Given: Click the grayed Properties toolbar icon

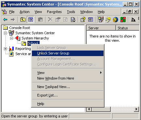Looking at the screenshot, I should click(x=58, y=20).
